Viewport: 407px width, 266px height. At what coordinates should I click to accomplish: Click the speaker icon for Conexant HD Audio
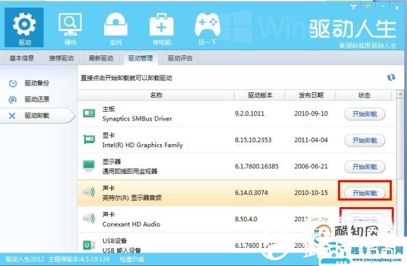(x=89, y=218)
